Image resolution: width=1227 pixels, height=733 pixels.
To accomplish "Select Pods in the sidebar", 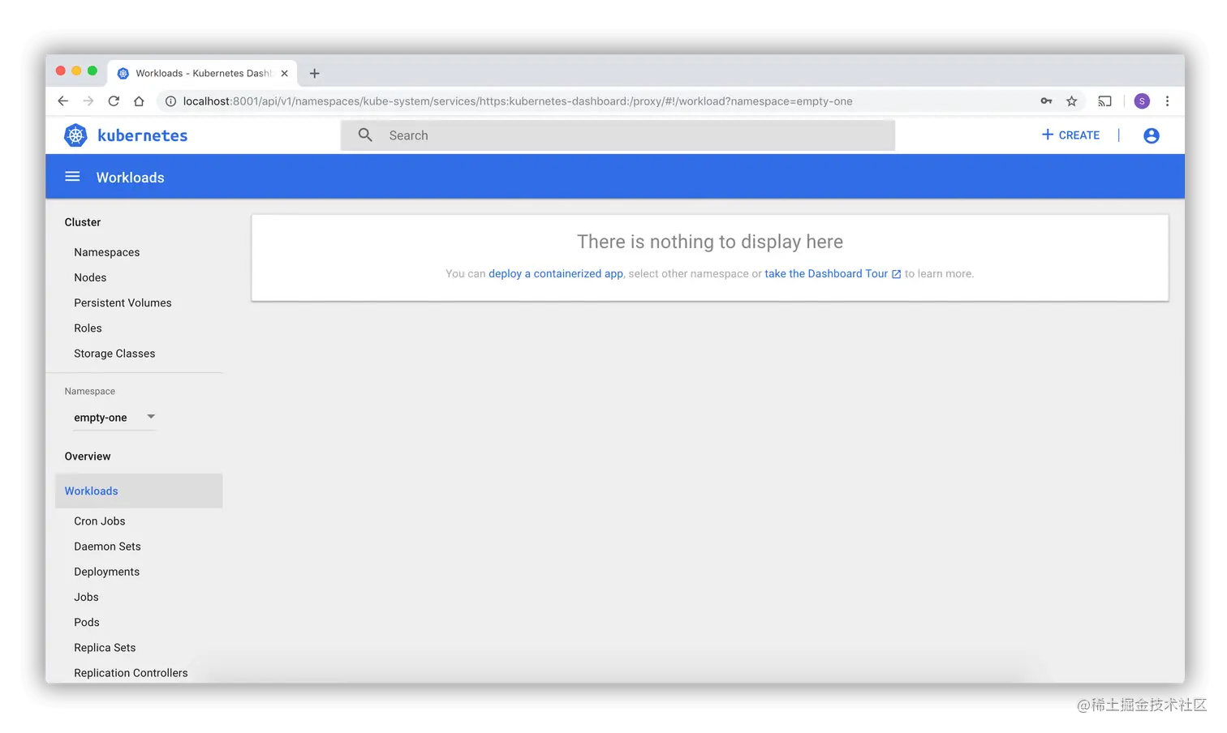I will [86, 622].
